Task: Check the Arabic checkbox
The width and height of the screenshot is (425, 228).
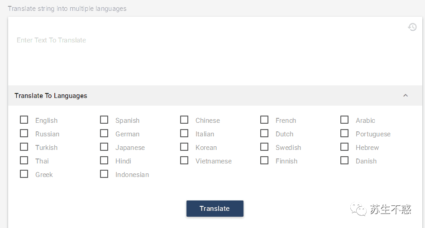Action: coord(344,120)
